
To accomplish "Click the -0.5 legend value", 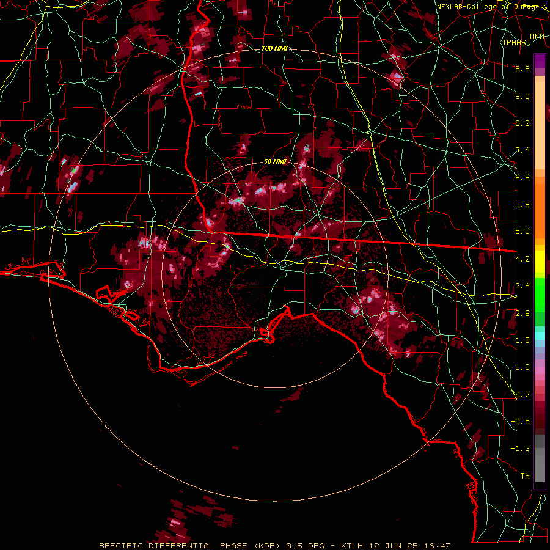I will tap(520, 422).
